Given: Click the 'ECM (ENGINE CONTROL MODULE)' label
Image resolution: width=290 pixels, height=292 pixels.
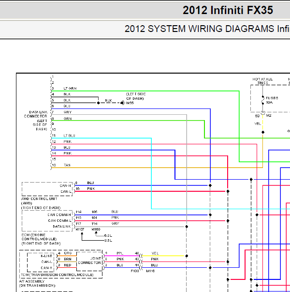Looking at the screenshot, I should (x=39, y=237).
